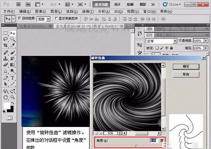
Task: Choose the 基本功能 workspace button
Action: 101,5
